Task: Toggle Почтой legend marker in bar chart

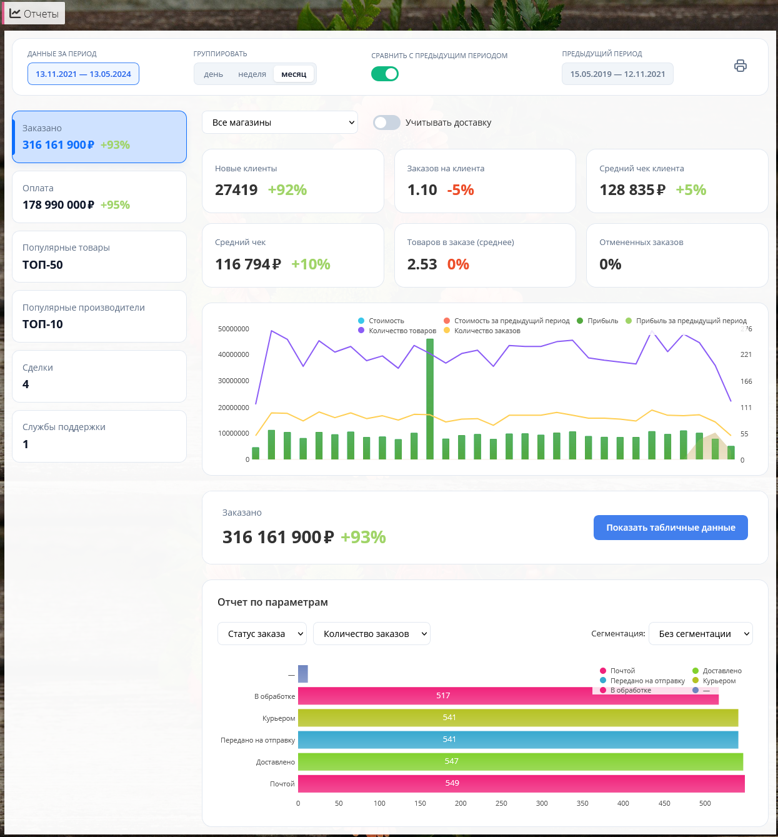Action: [603, 671]
